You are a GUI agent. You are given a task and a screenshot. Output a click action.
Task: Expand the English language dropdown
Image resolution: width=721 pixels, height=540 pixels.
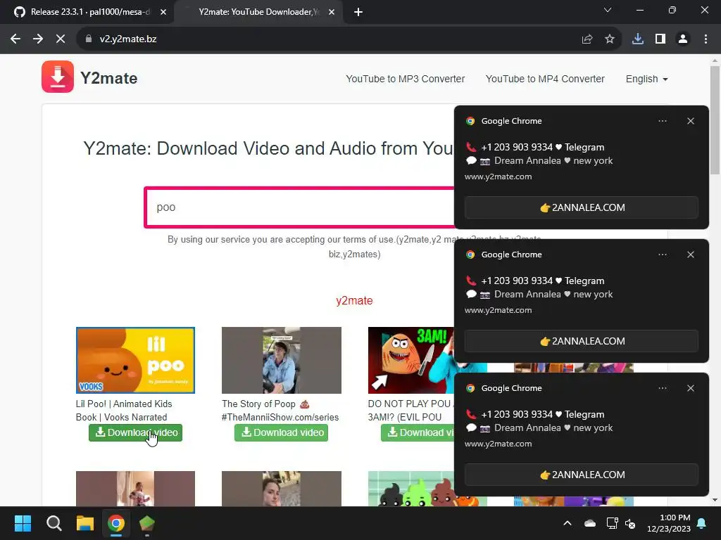pos(646,79)
